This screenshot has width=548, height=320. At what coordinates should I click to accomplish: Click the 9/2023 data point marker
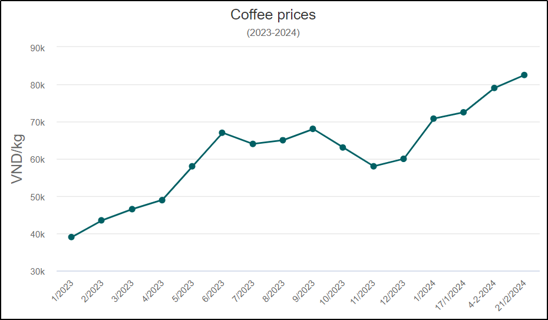[313, 128]
